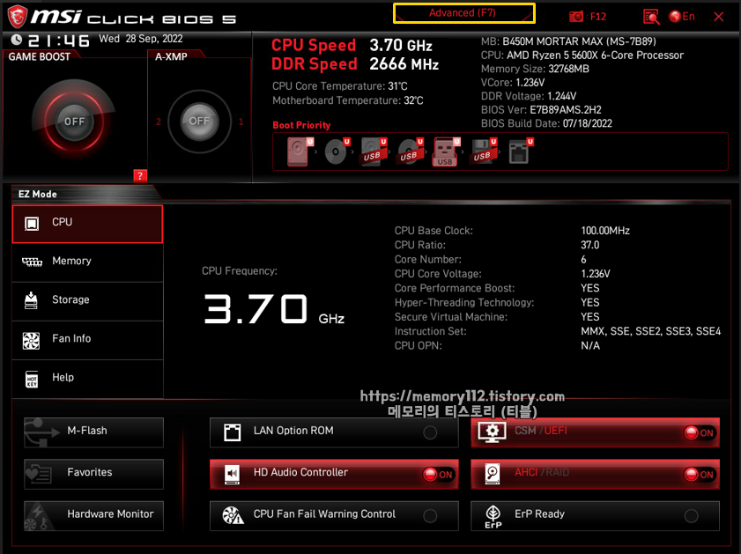This screenshot has height=554, width=741.
Task: Click the AHCI/RAID disk icon
Action: [493, 474]
